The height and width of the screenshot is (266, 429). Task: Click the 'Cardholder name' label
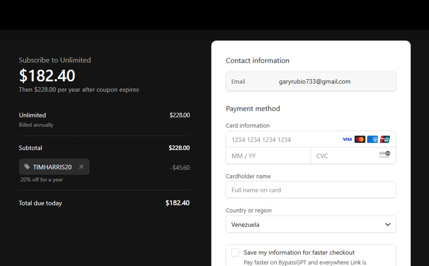tap(248, 176)
